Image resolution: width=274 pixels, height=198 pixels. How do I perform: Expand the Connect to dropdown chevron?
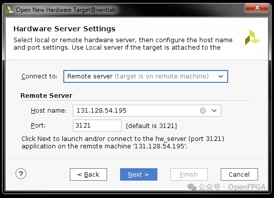point(221,76)
